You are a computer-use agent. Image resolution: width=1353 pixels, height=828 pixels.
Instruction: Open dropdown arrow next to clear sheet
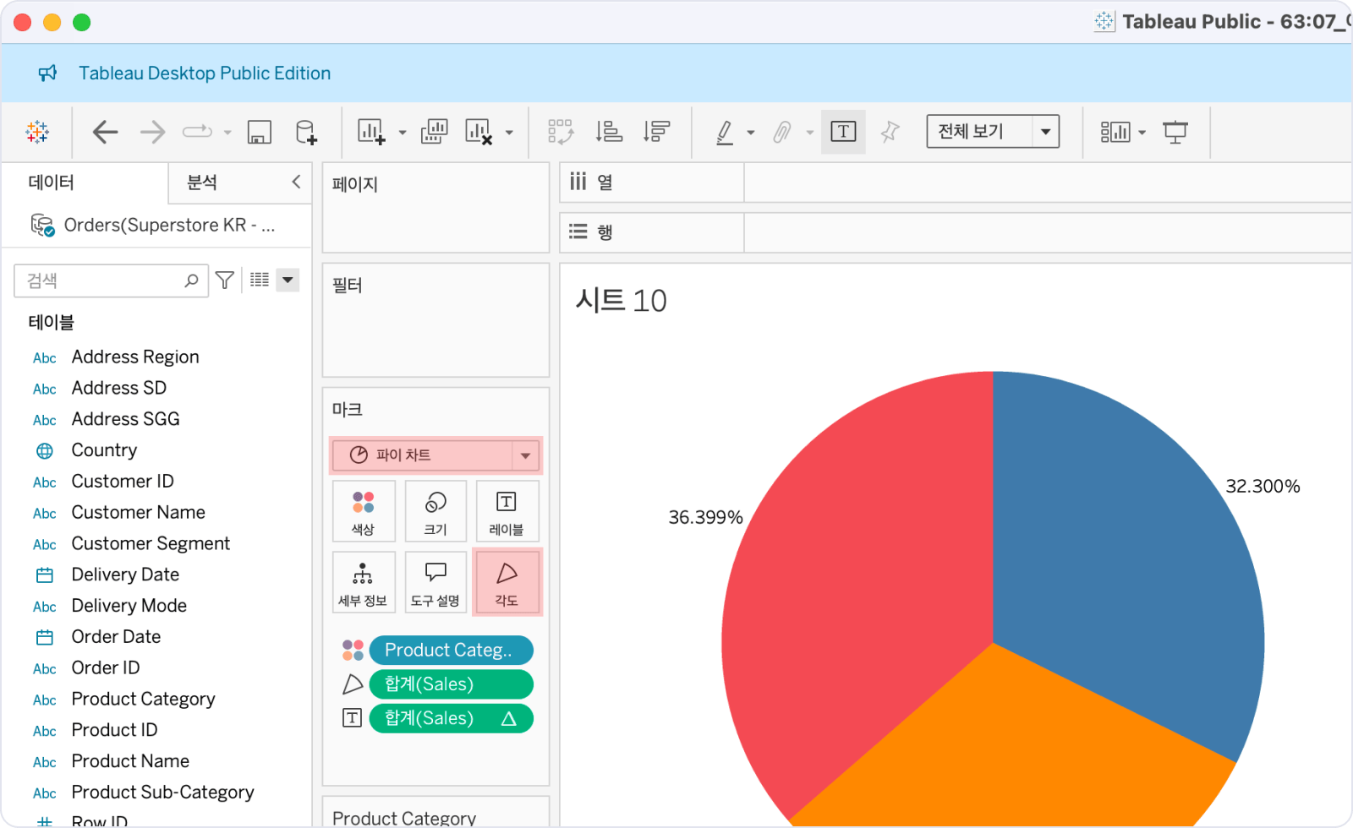tap(509, 133)
